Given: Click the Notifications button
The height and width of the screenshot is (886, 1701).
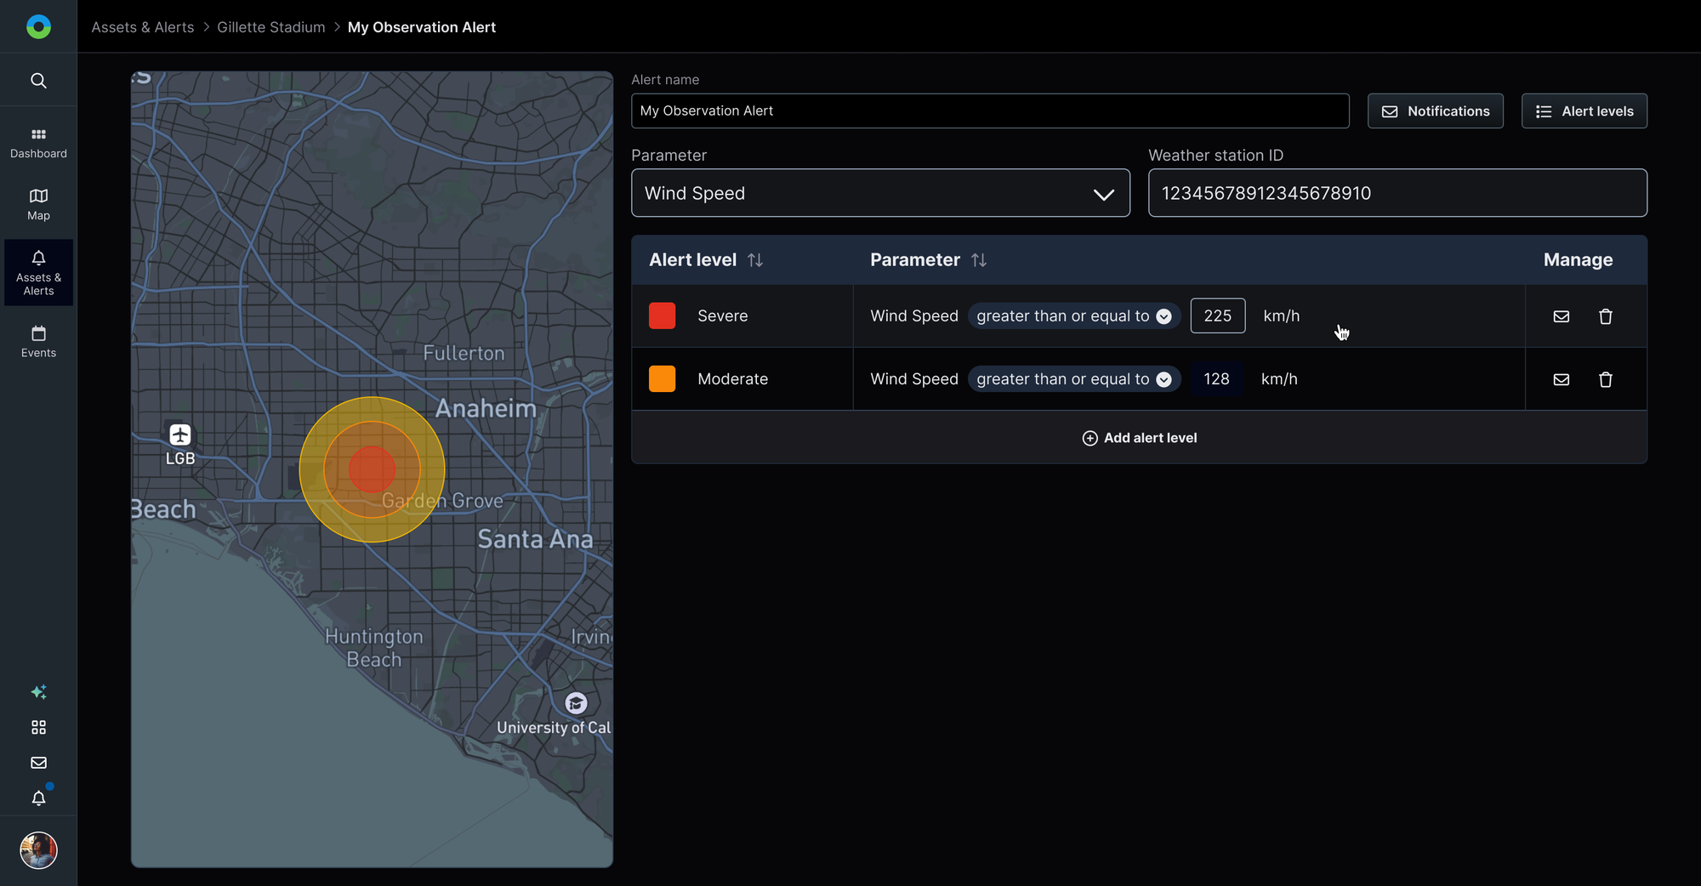Looking at the screenshot, I should click(x=1435, y=111).
